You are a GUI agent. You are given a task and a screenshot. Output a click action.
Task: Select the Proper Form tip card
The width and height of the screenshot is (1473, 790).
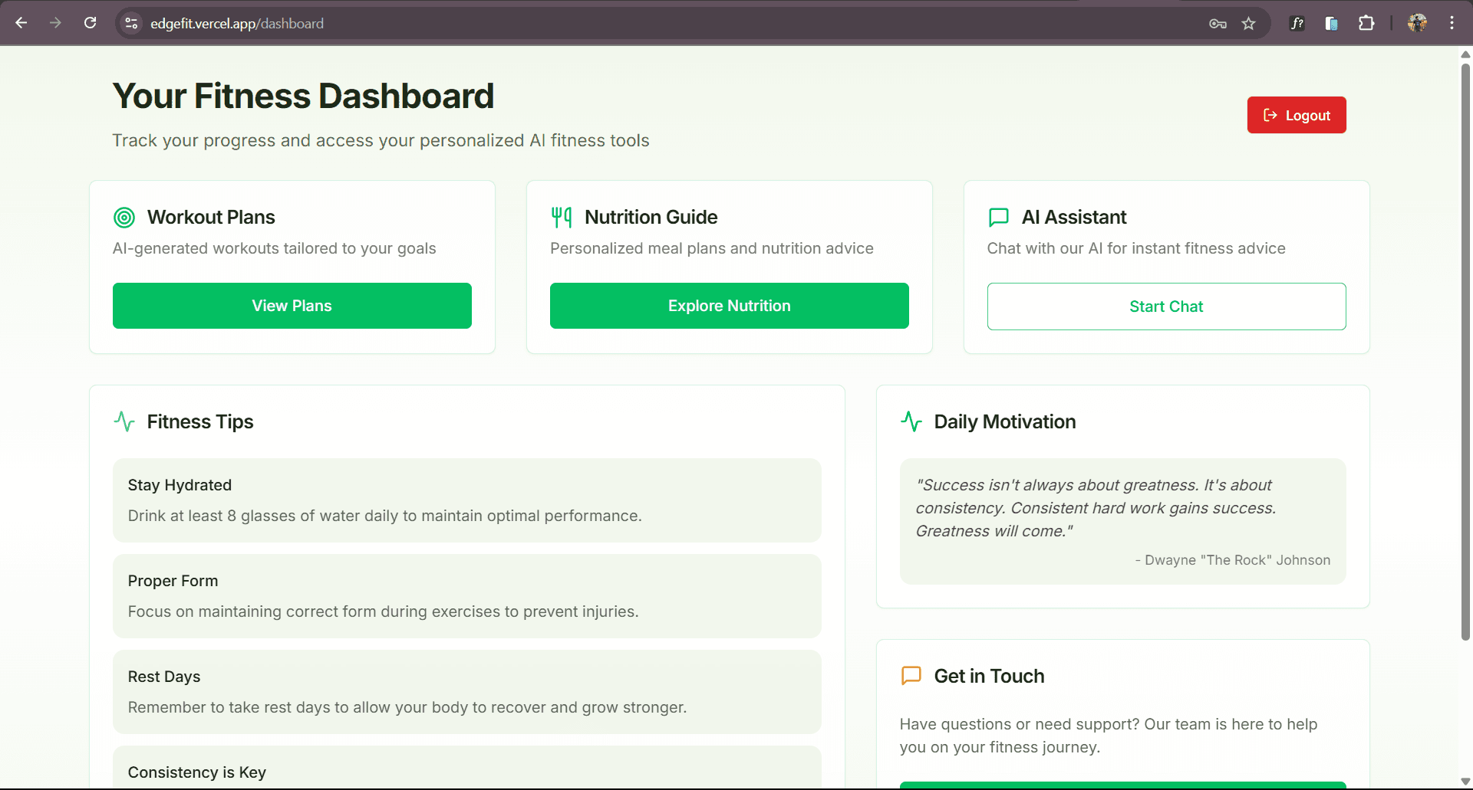pos(467,596)
